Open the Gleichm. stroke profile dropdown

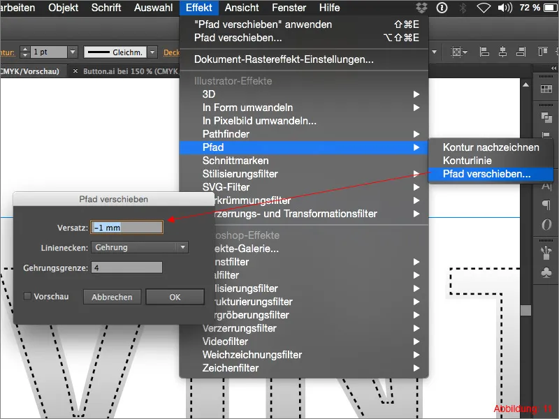[x=152, y=52]
